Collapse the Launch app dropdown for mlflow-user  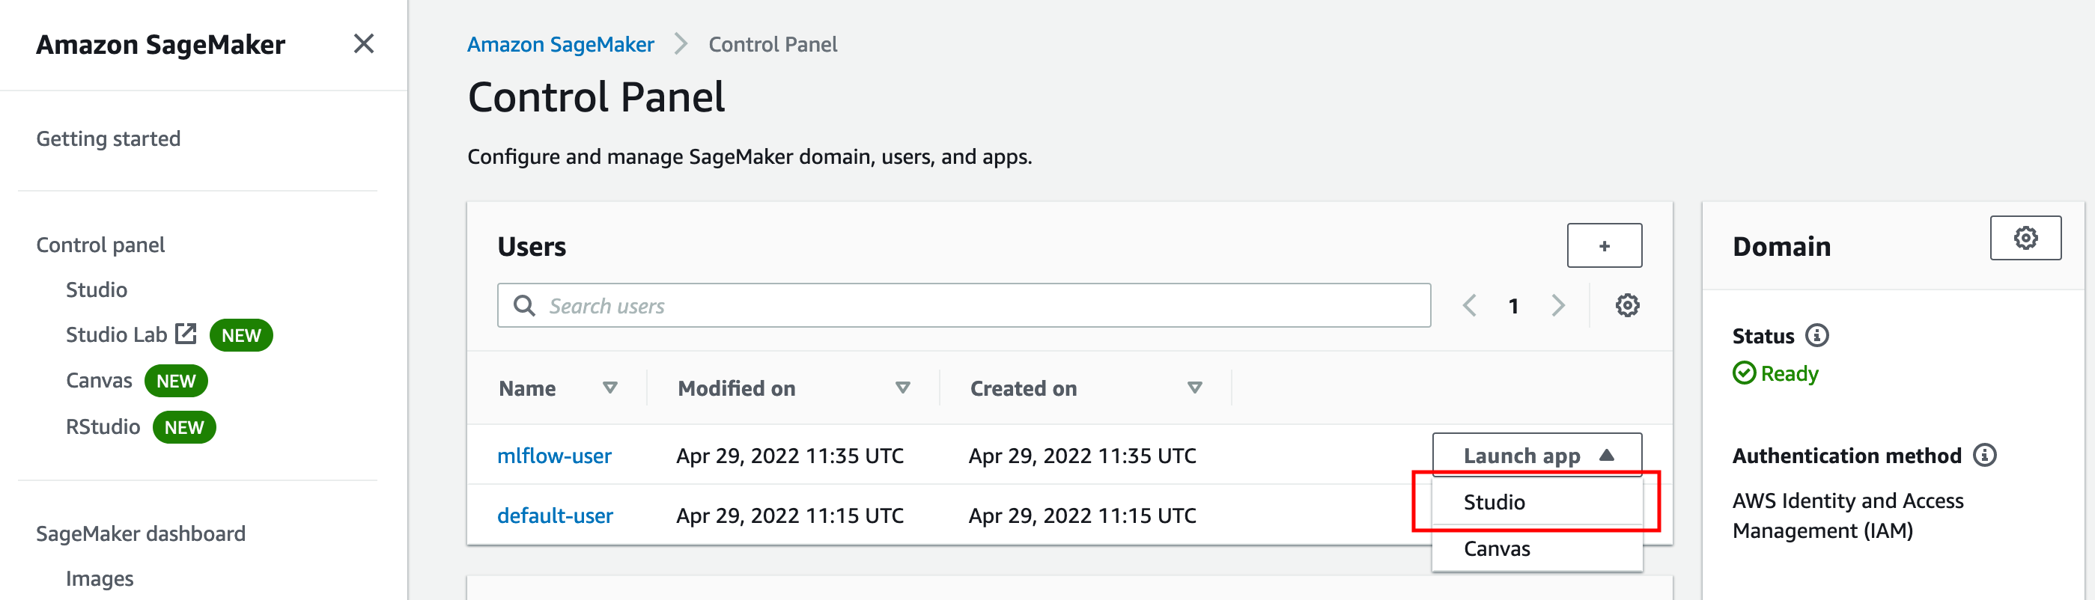click(1537, 456)
